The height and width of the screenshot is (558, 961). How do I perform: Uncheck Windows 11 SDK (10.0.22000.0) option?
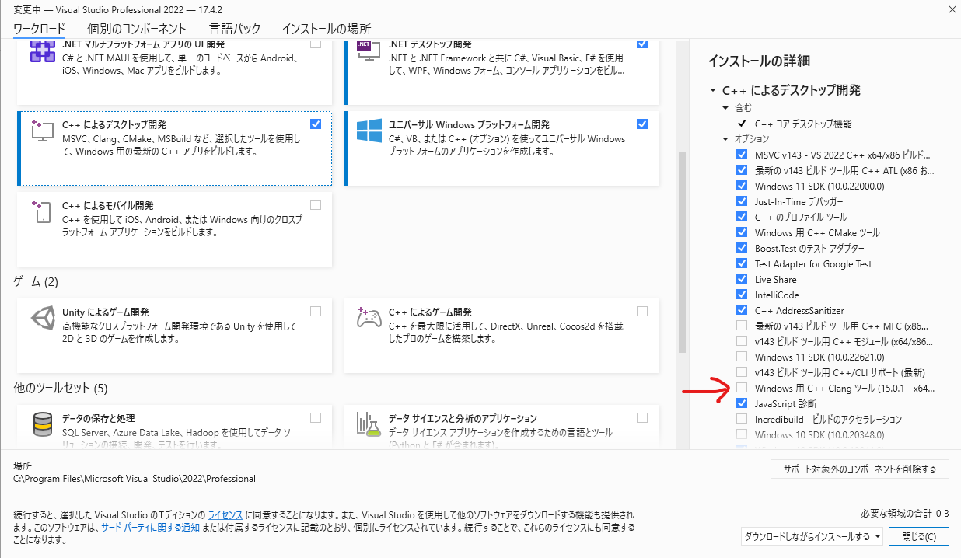742,186
